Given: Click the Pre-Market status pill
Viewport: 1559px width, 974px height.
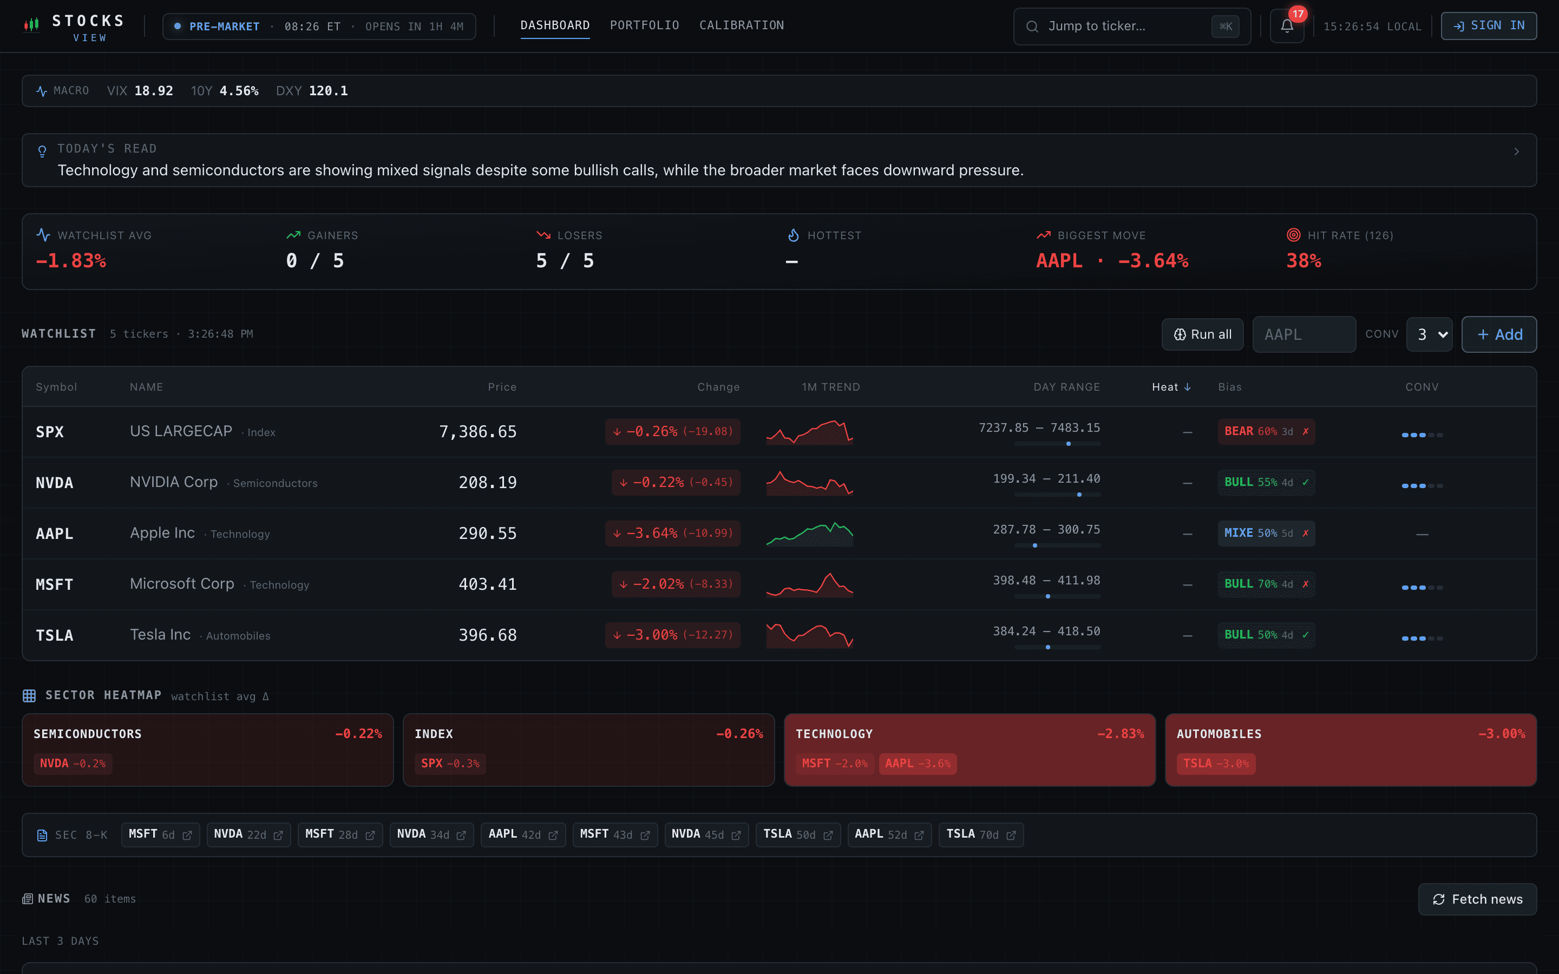Looking at the screenshot, I should tap(319, 27).
